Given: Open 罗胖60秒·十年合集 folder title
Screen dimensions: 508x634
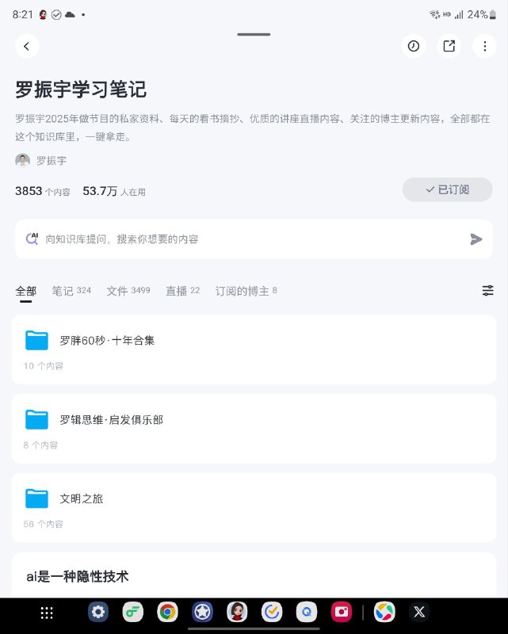Looking at the screenshot, I should (x=107, y=341).
